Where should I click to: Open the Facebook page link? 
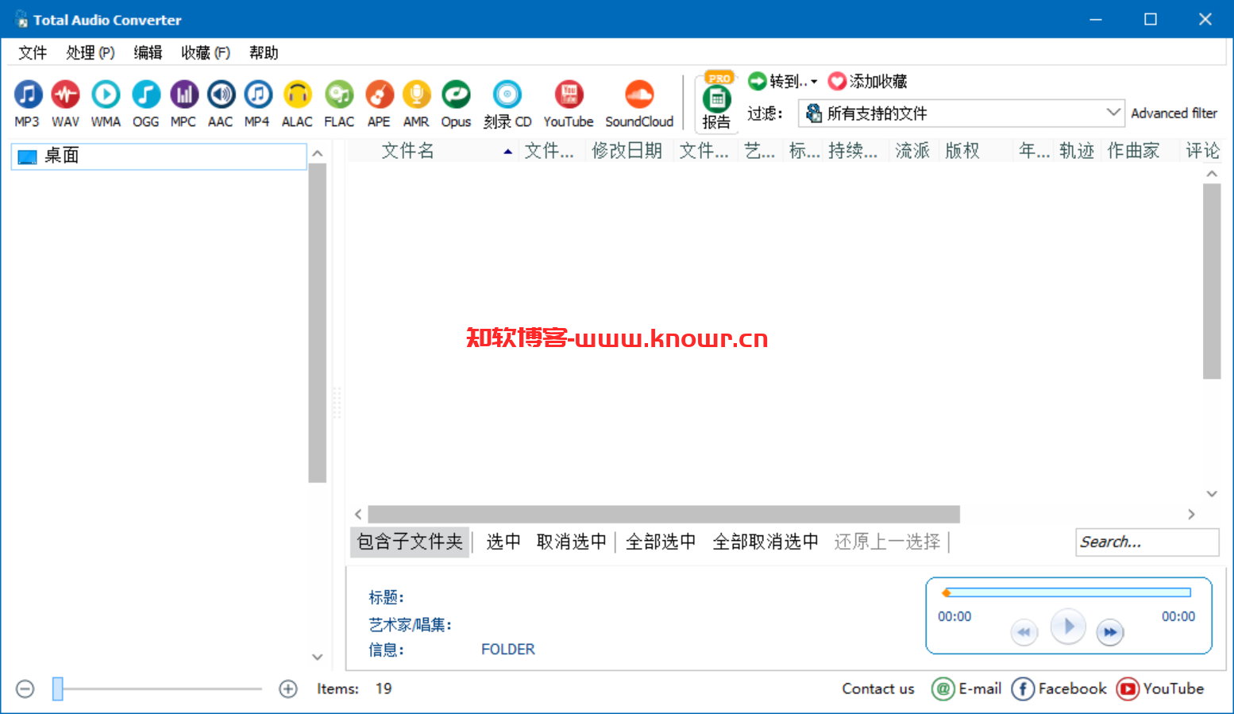click(x=1059, y=689)
